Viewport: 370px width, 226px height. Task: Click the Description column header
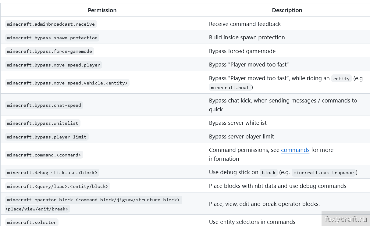coord(287,10)
